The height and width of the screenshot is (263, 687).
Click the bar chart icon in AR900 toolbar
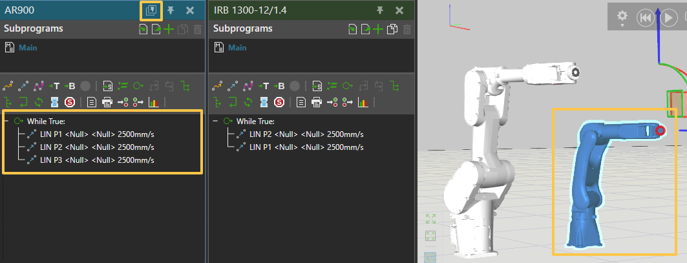click(154, 102)
